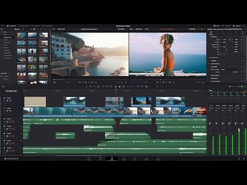The width and height of the screenshot is (247, 185).
Task: Click the Project Manager home icon
Action: coord(239,159)
